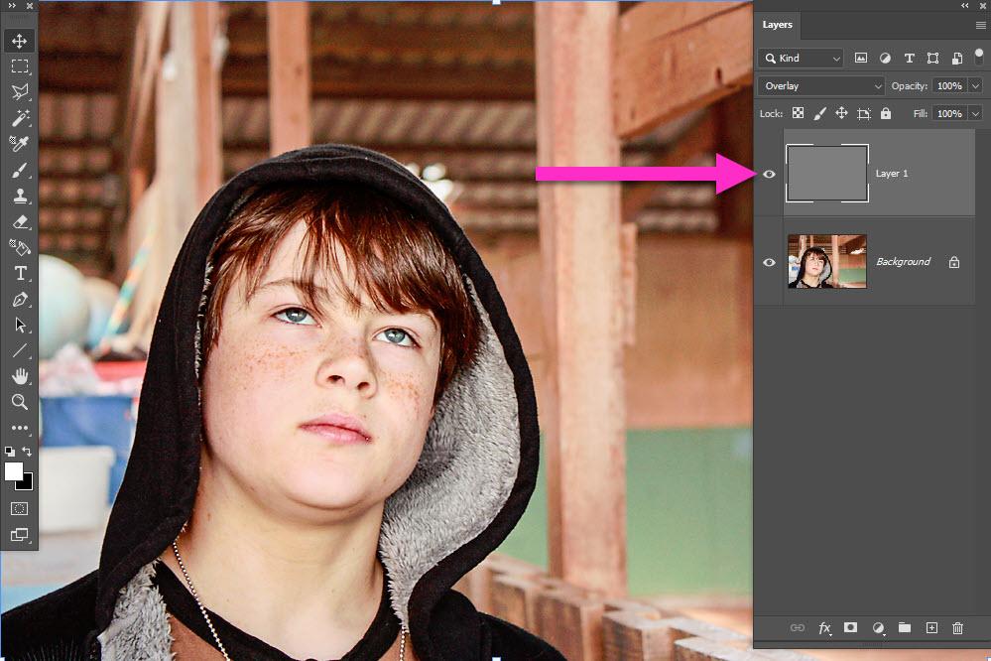Select the Line tool
The image size is (991, 661).
(19, 350)
